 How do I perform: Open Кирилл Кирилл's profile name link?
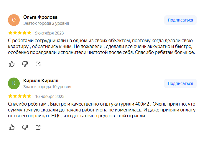point(41,80)
